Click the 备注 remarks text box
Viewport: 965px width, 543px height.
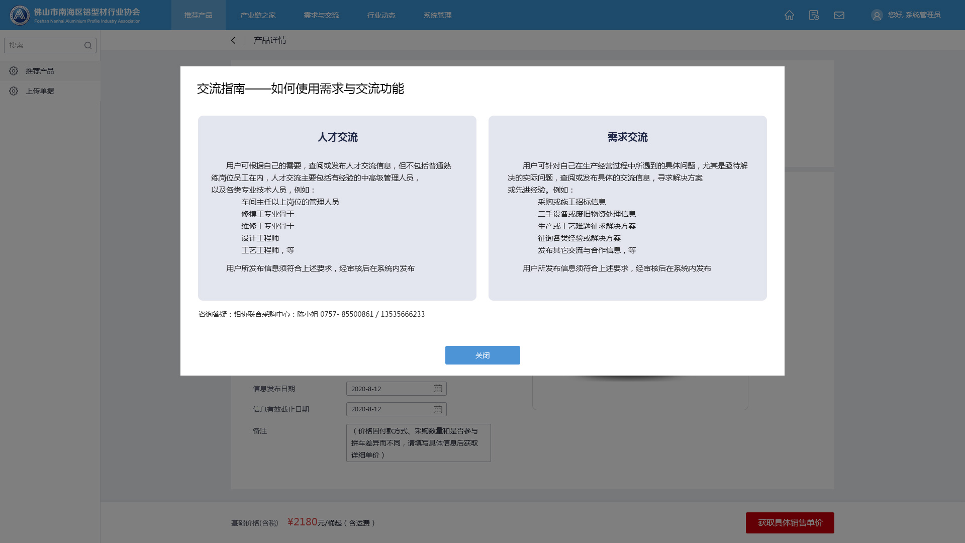[418, 442]
